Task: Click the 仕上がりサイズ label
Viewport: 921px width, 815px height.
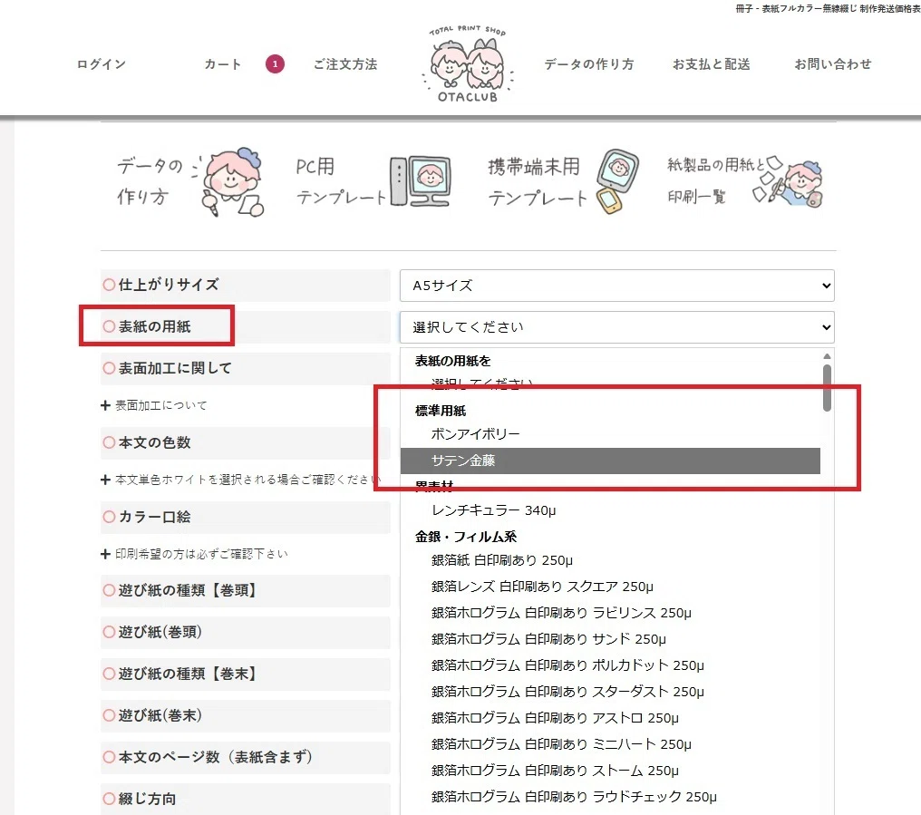Action: pos(169,285)
